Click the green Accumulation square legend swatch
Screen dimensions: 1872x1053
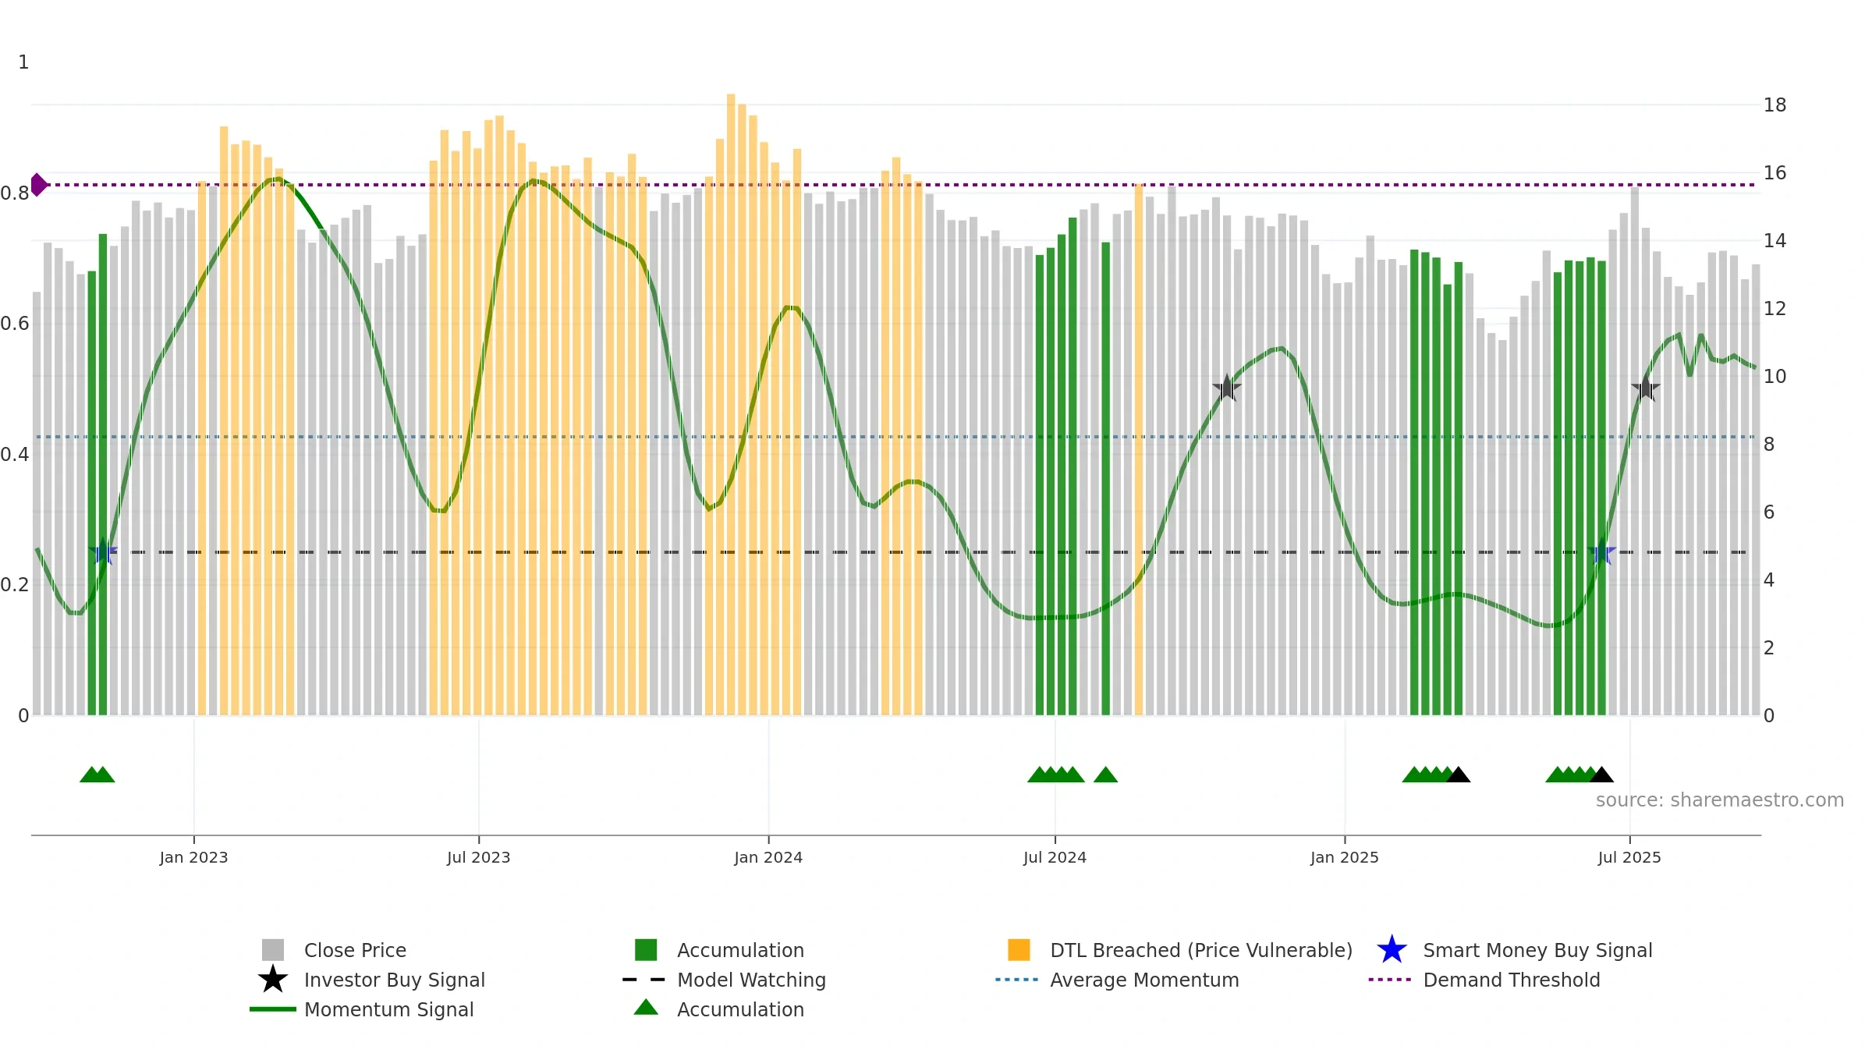pos(646,950)
